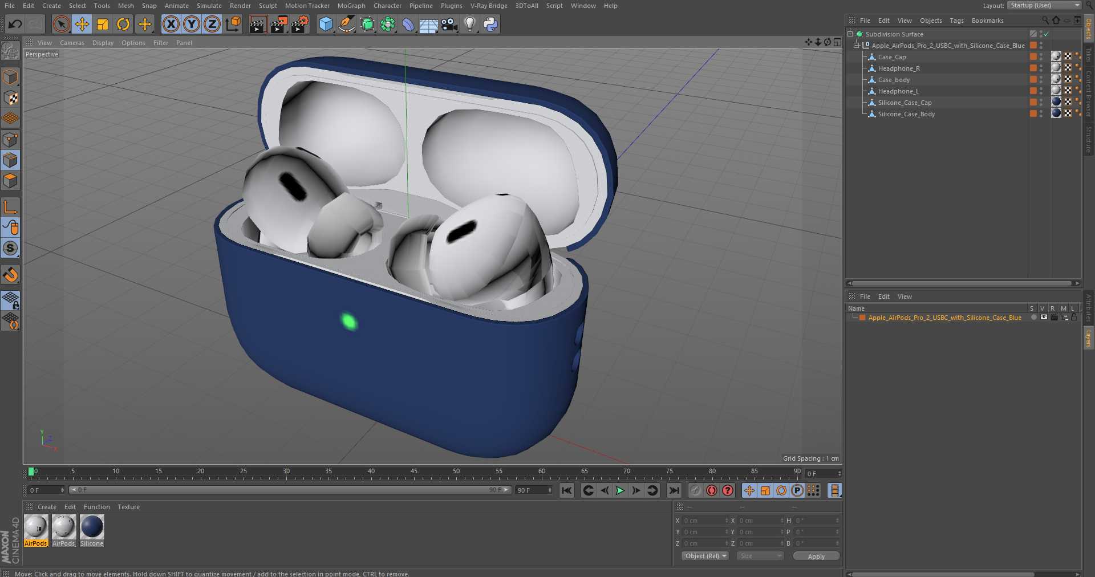Open the Size dropdown
This screenshot has width=1095, height=577.
pos(760,556)
